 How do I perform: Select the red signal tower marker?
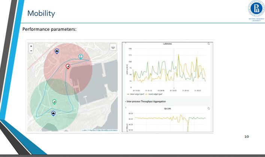pyautogui.click(x=68, y=67)
